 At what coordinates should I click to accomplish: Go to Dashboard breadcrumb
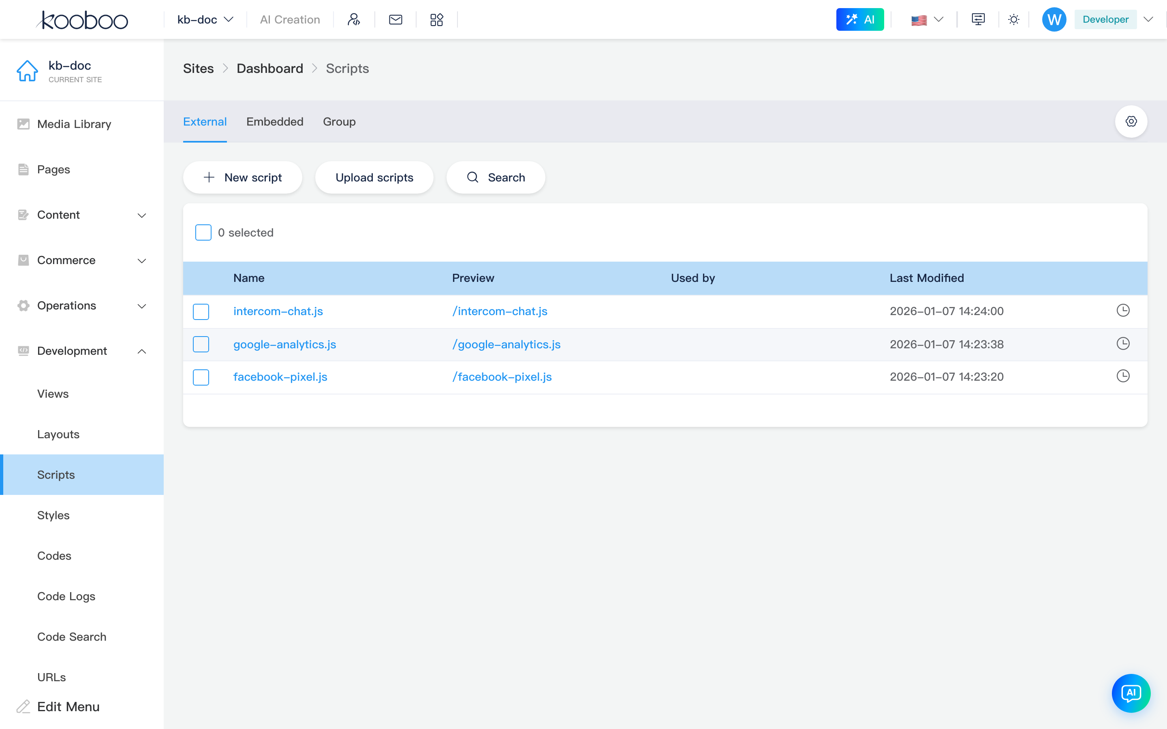coord(269,68)
